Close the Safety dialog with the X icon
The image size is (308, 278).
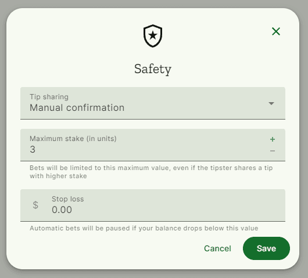coord(276,31)
